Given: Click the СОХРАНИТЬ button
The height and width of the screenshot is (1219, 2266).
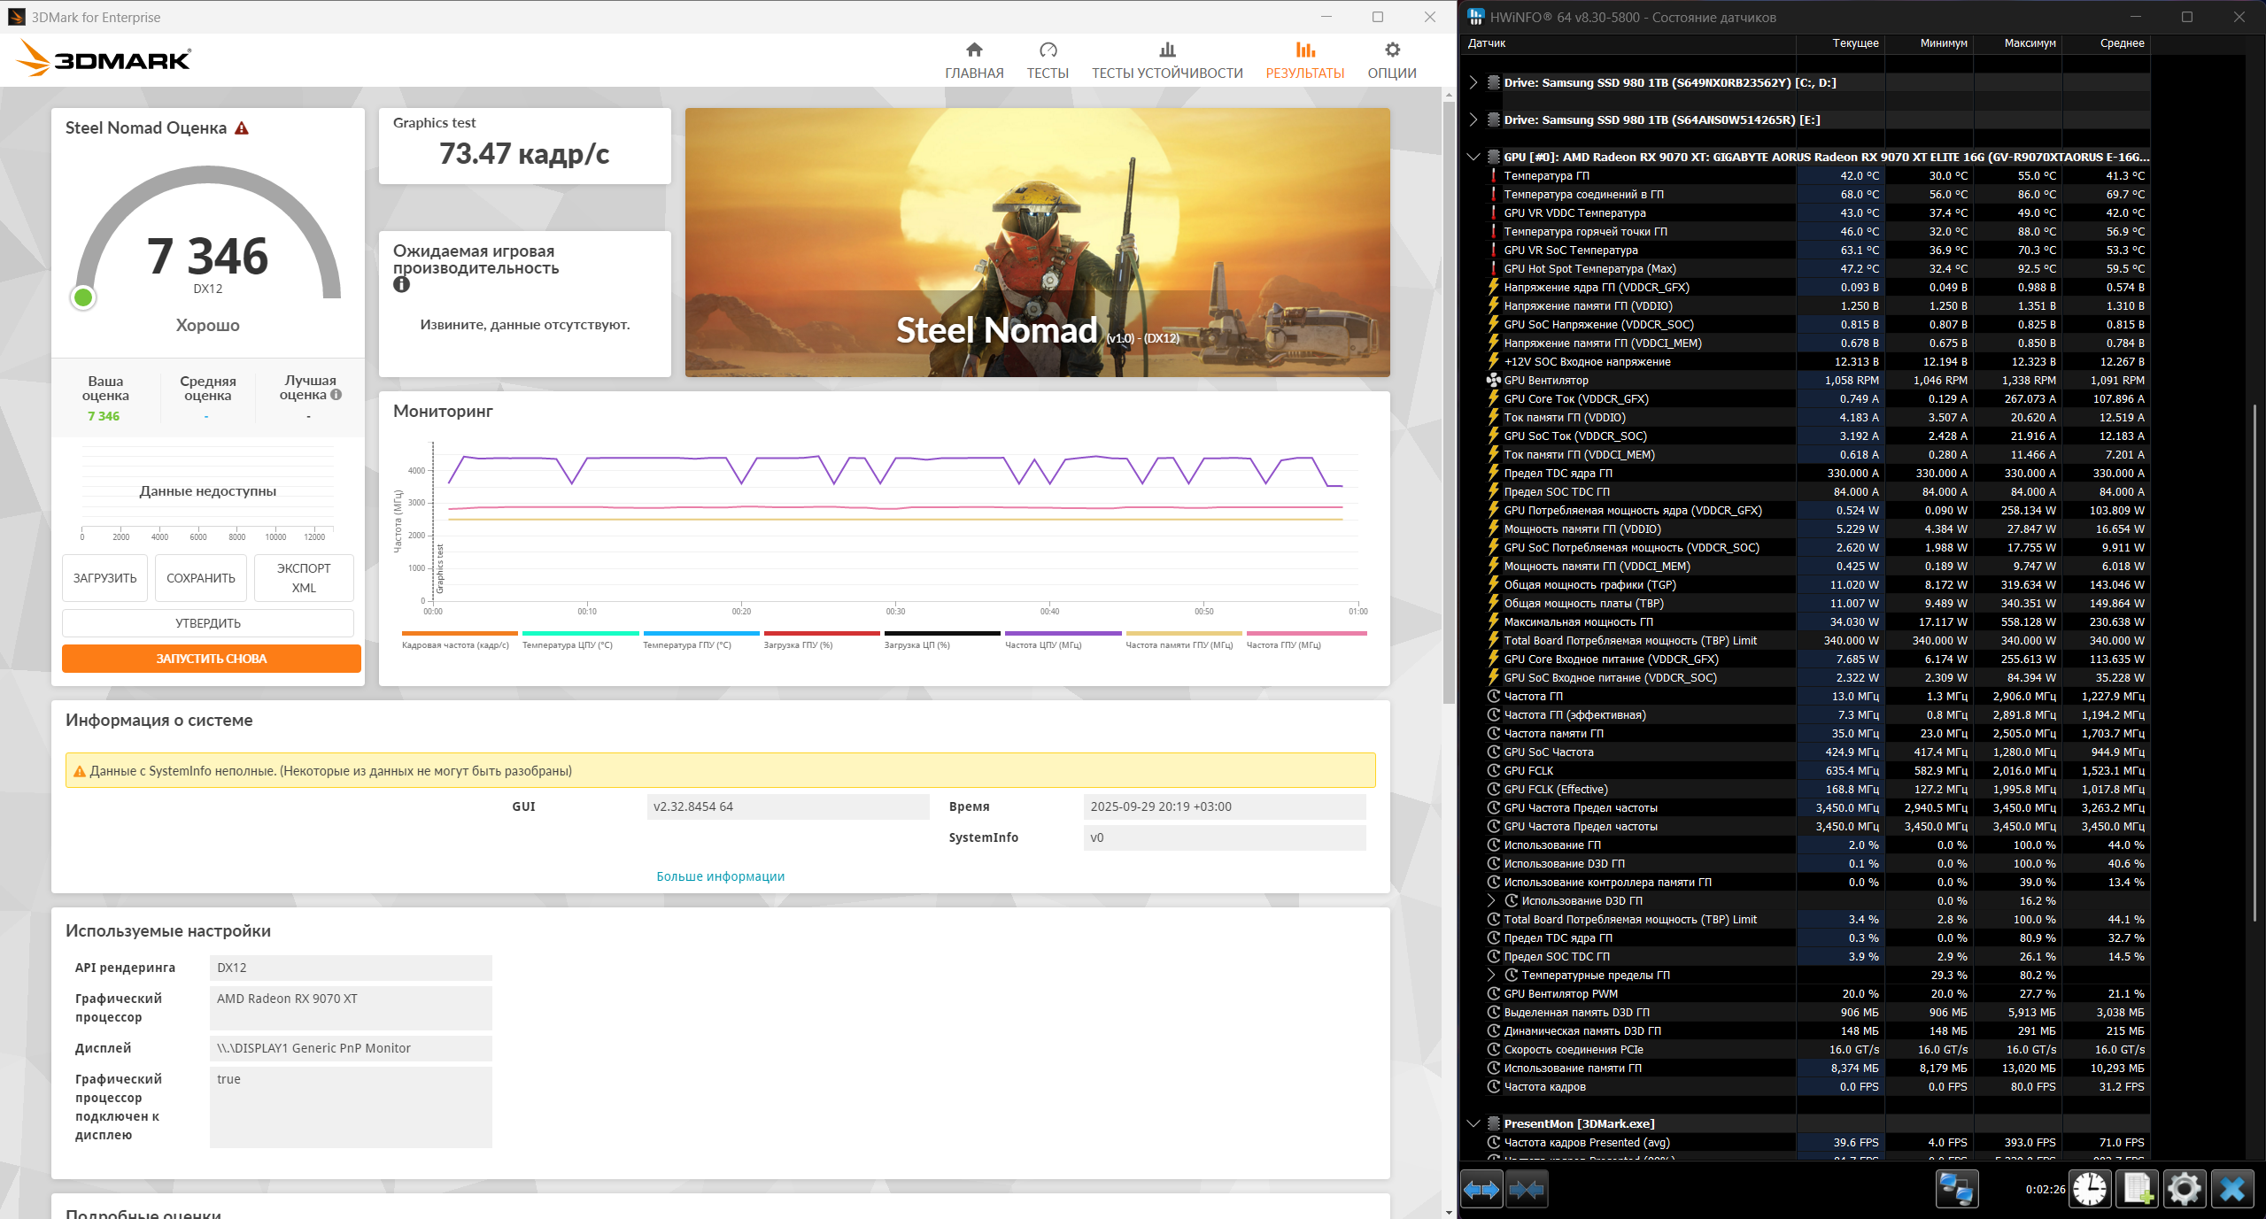Looking at the screenshot, I should [201, 578].
